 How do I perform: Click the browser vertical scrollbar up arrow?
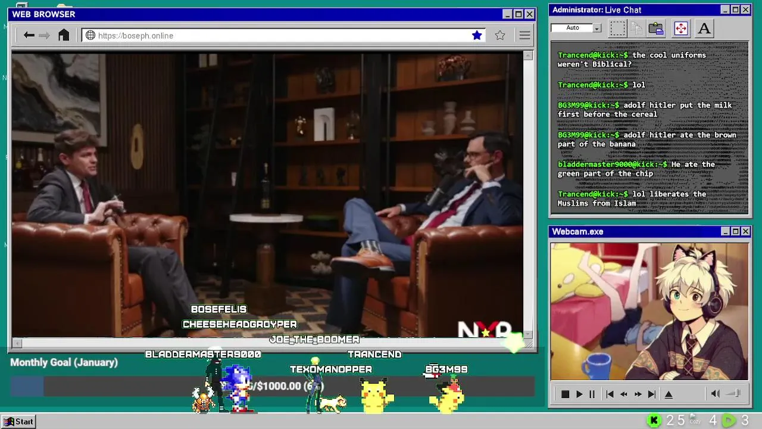click(528, 55)
